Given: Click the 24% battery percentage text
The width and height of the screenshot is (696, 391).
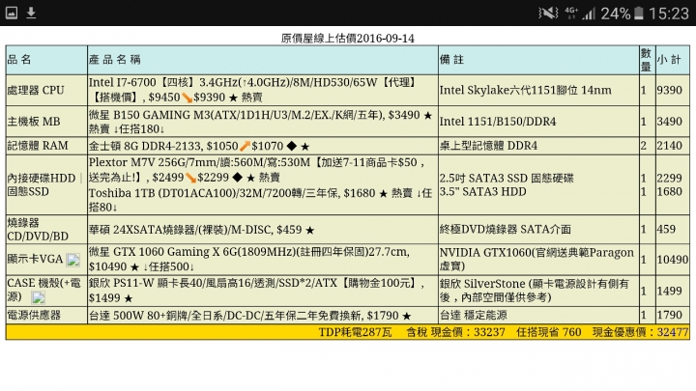Looking at the screenshot, I should point(615,14).
